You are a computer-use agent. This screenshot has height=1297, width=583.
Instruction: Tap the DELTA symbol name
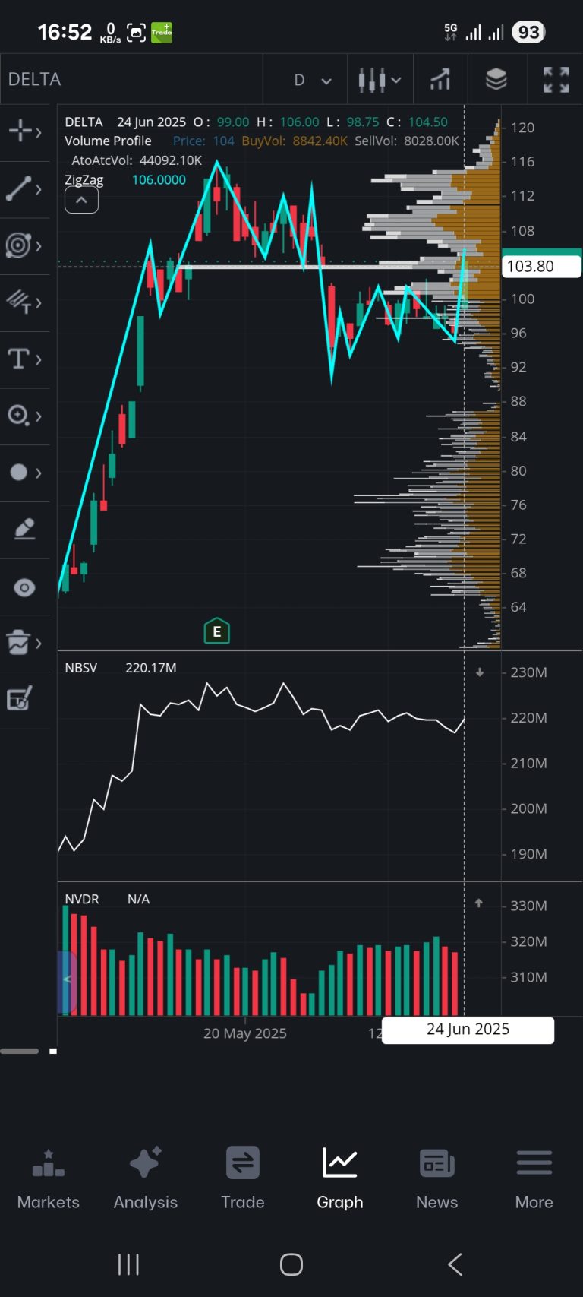click(x=35, y=80)
